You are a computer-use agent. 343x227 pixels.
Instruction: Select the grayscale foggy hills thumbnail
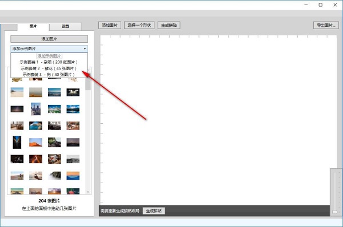click(73, 159)
